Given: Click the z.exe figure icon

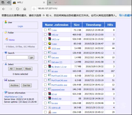Looking at the screenshot, I should coord(49,112).
